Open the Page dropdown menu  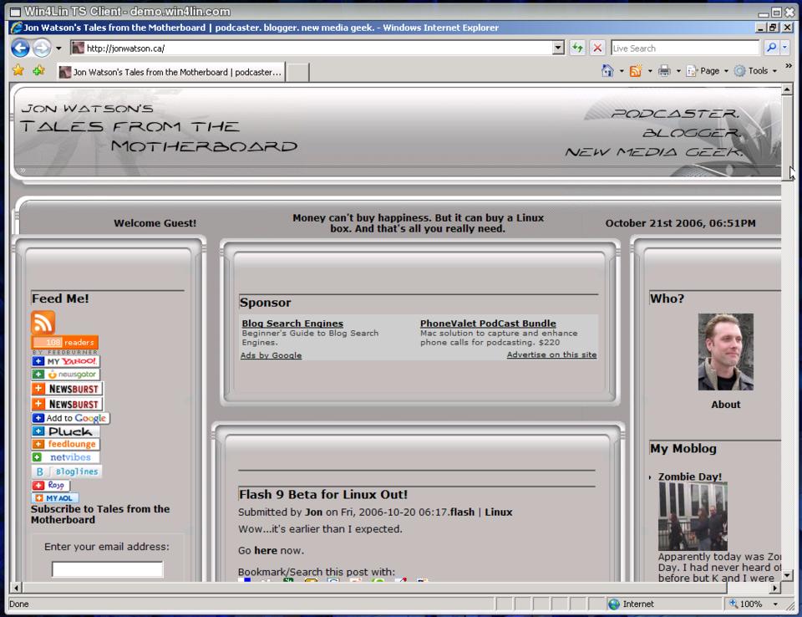click(707, 71)
